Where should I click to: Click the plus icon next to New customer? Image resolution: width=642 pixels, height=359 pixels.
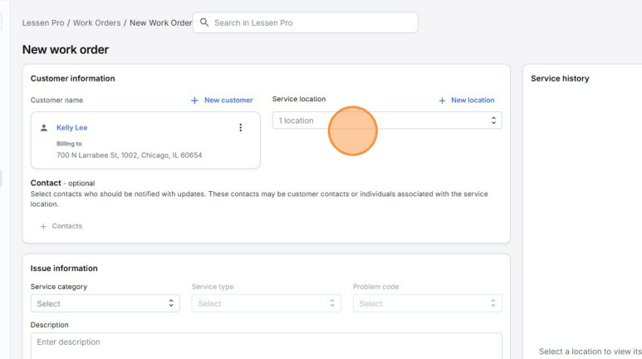coord(195,101)
